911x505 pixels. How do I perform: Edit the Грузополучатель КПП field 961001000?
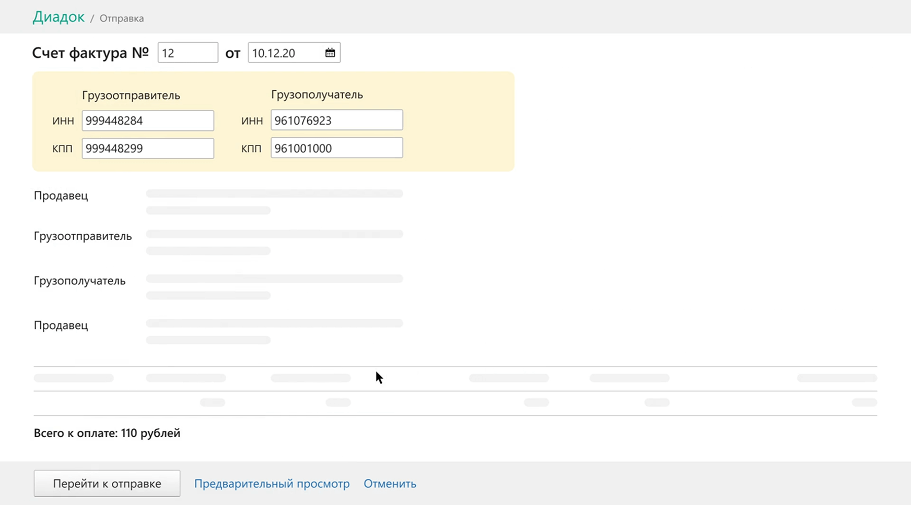click(336, 148)
